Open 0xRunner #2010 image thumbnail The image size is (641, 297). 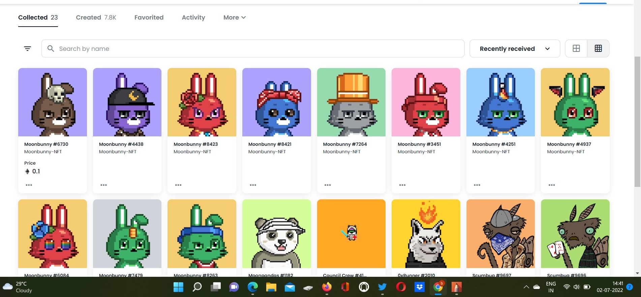pyautogui.click(x=426, y=234)
